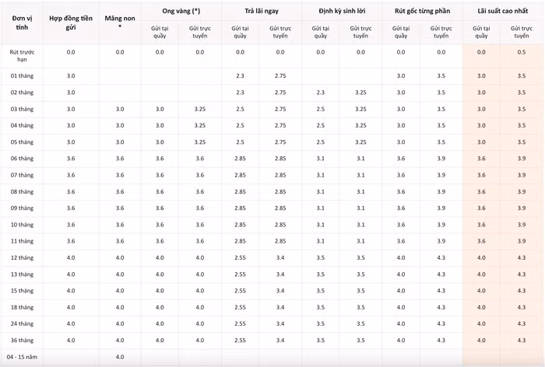Click the "Đơn vị tính" column header
Image resolution: width=545 pixels, height=367 pixels.
[22, 22]
